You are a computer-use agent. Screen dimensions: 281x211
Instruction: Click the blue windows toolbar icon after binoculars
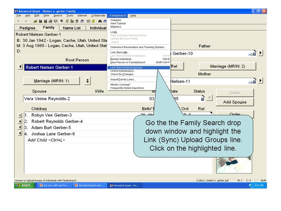coord(105,21)
